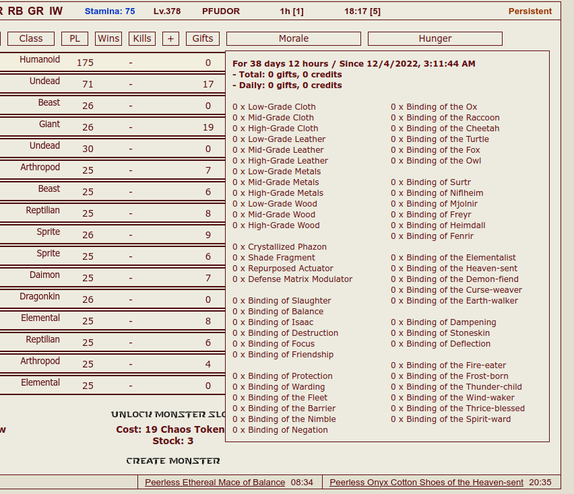The height and width of the screenshot is (494, 574).
Task: Open the IW quick link in the top bar
Action: click(56, 11)
